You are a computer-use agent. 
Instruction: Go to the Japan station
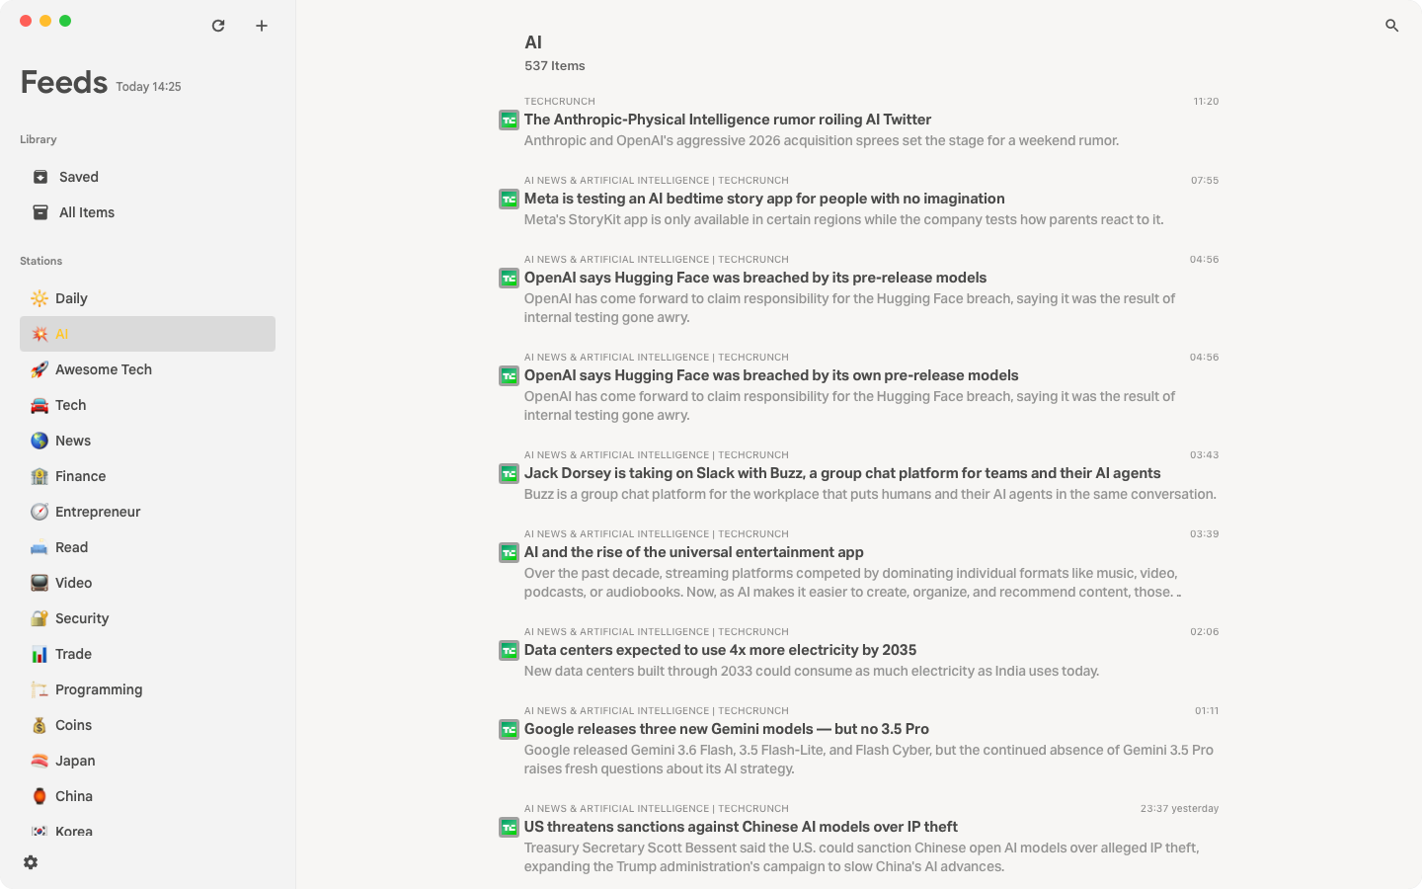click(147, 761)
